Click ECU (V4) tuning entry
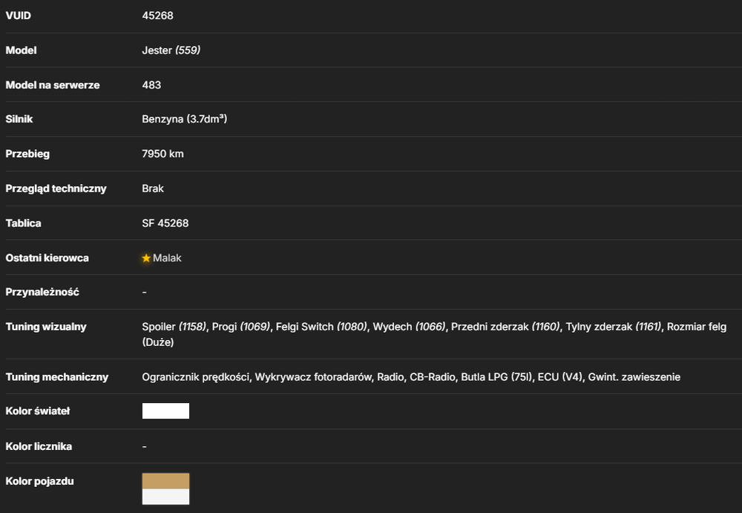The image size is (742, 513). click(560, 377)
